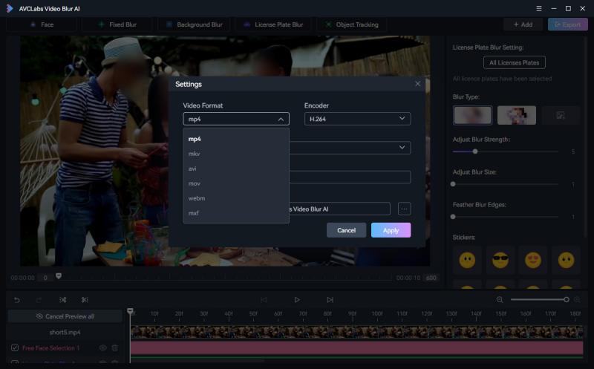
Task: Choose the custom image blur type icon
Action: tap(561, 115)
